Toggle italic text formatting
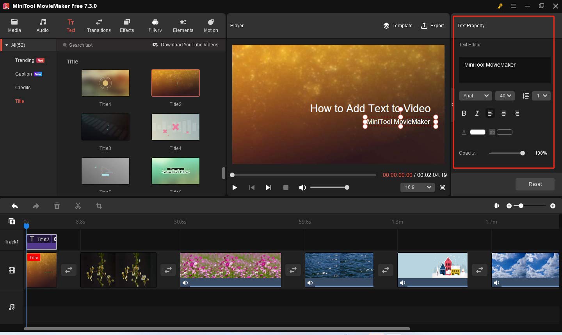The image size is (562, 335). (477, 113)
